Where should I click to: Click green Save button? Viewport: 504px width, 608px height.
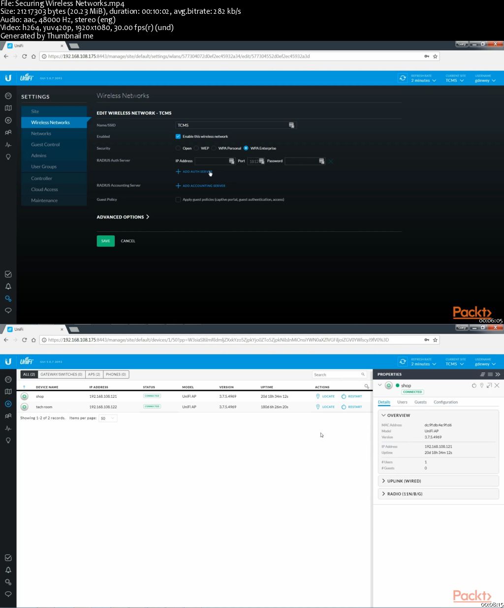tap(105, 241)
